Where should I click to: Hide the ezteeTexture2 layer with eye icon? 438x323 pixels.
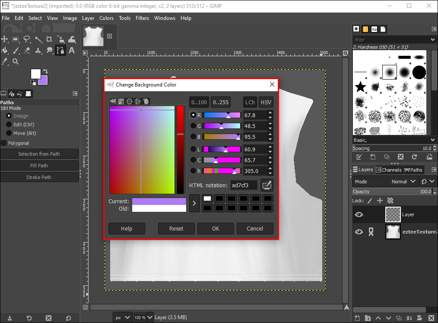click(x=359, y=232)
